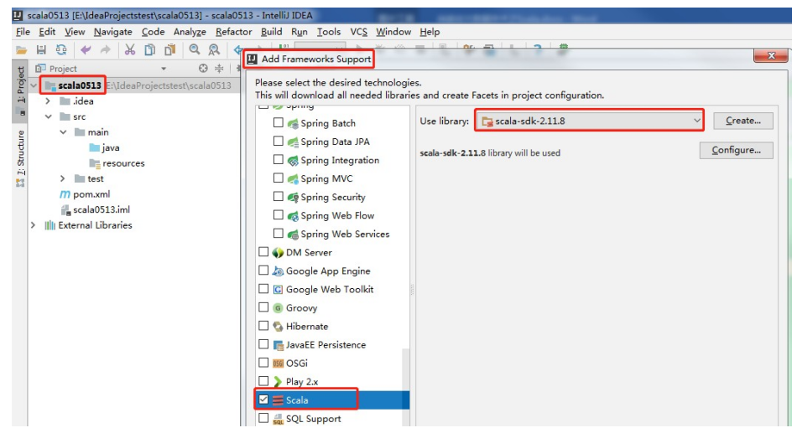Viewport: 797px width, 433px height.
Task: Click the Paste toolbar icon
Action: tap(169, 49)
